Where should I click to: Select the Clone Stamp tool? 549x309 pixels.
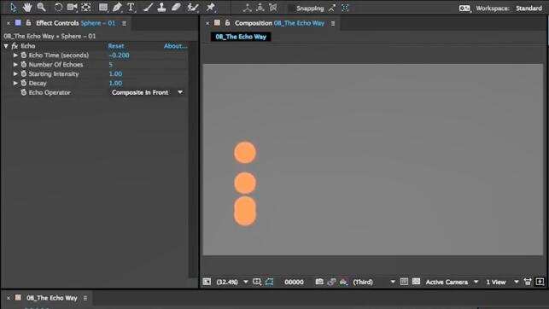(x=161, y=8)
